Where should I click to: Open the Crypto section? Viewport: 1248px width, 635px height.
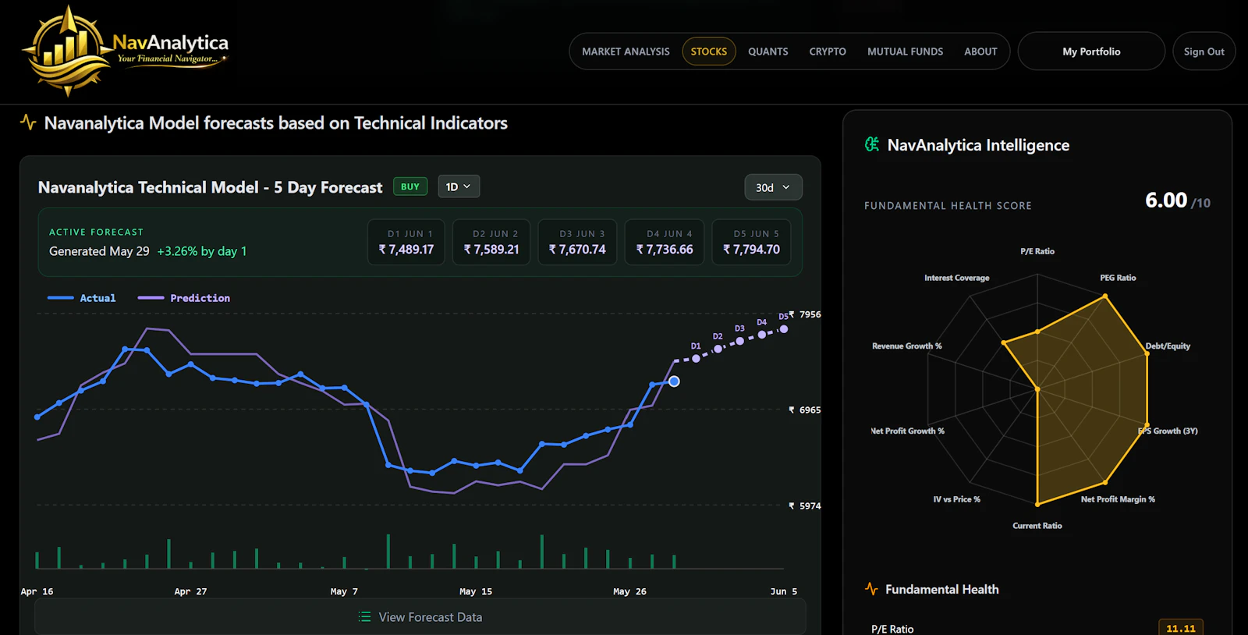[x=828, y=51]
